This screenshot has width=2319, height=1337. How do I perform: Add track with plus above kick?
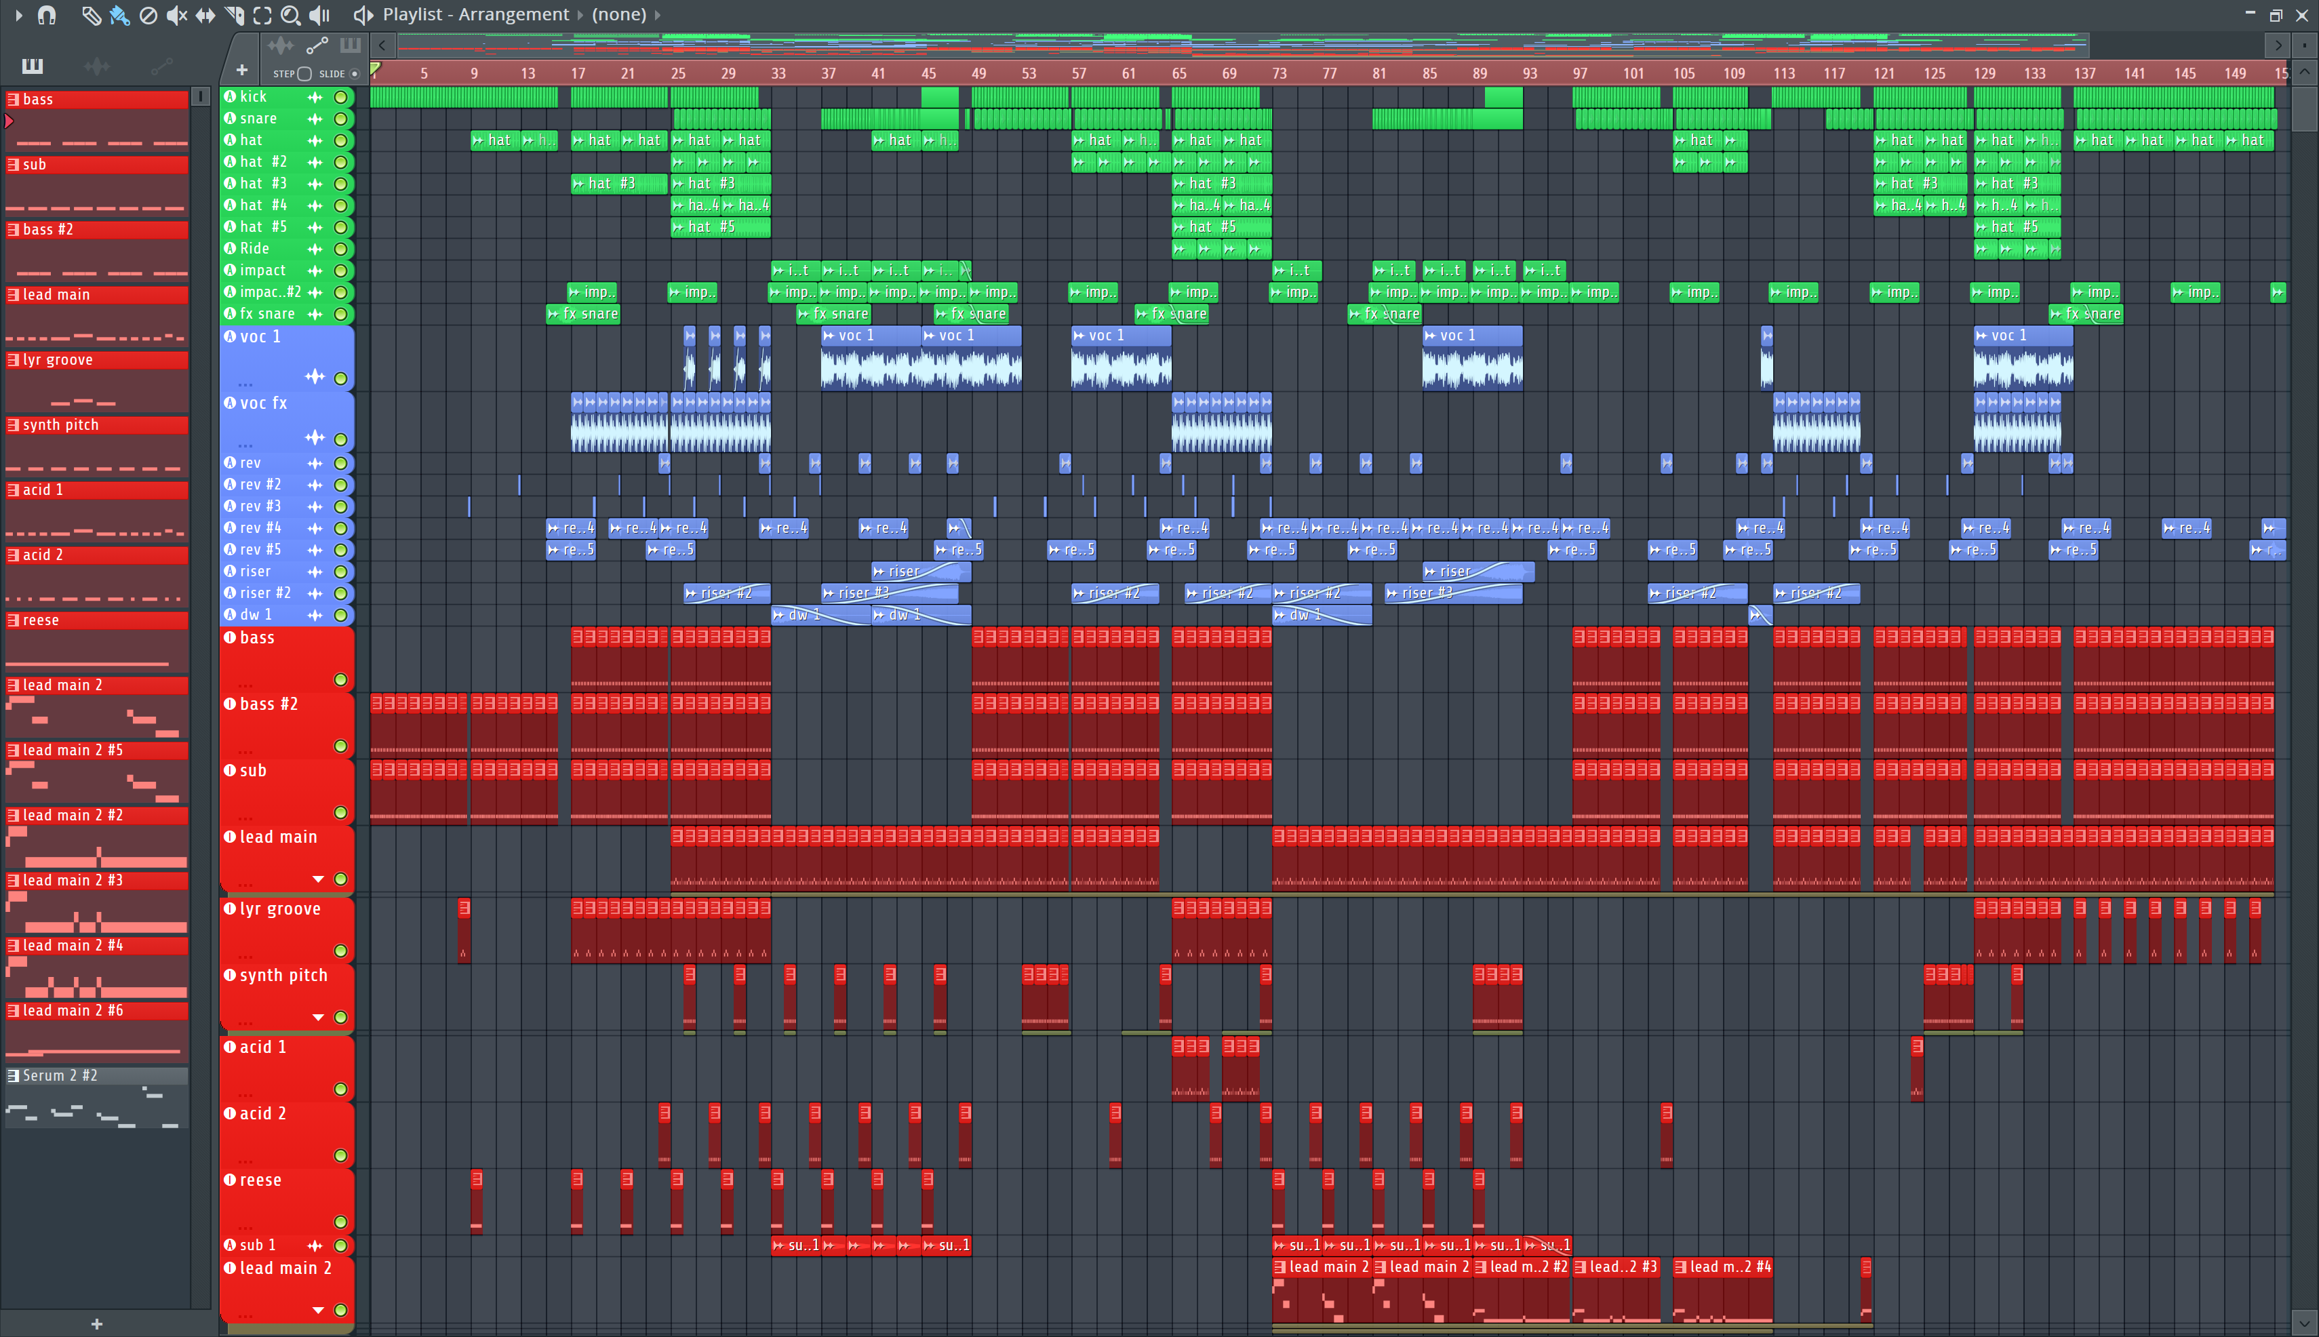point(241,70)
